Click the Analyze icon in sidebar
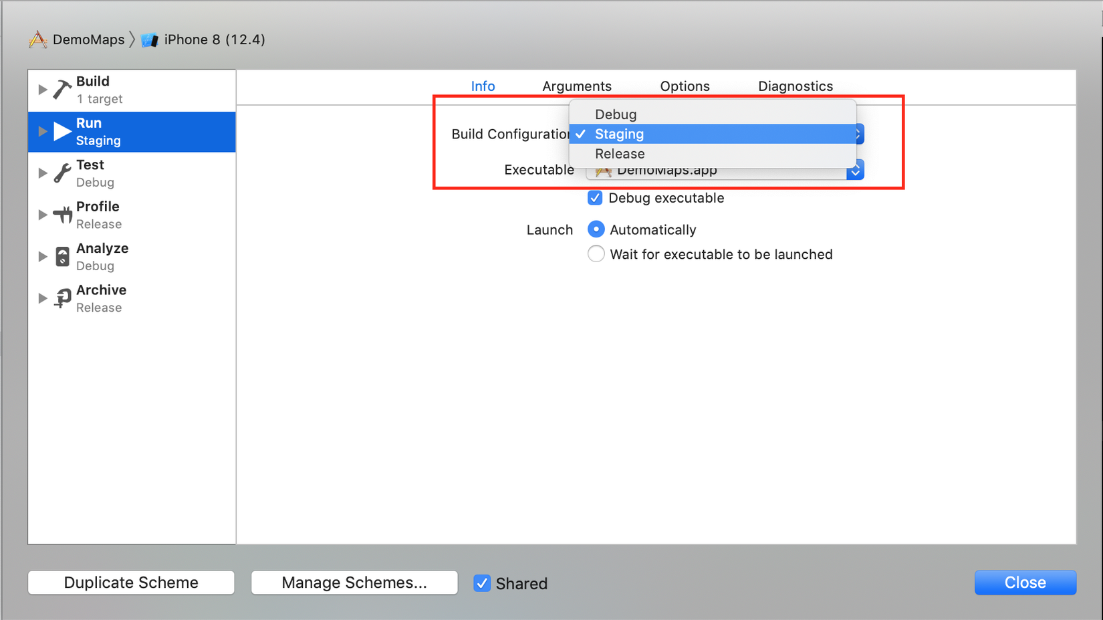The height and width of the screenshot is (620, 1103). point(62,257)
